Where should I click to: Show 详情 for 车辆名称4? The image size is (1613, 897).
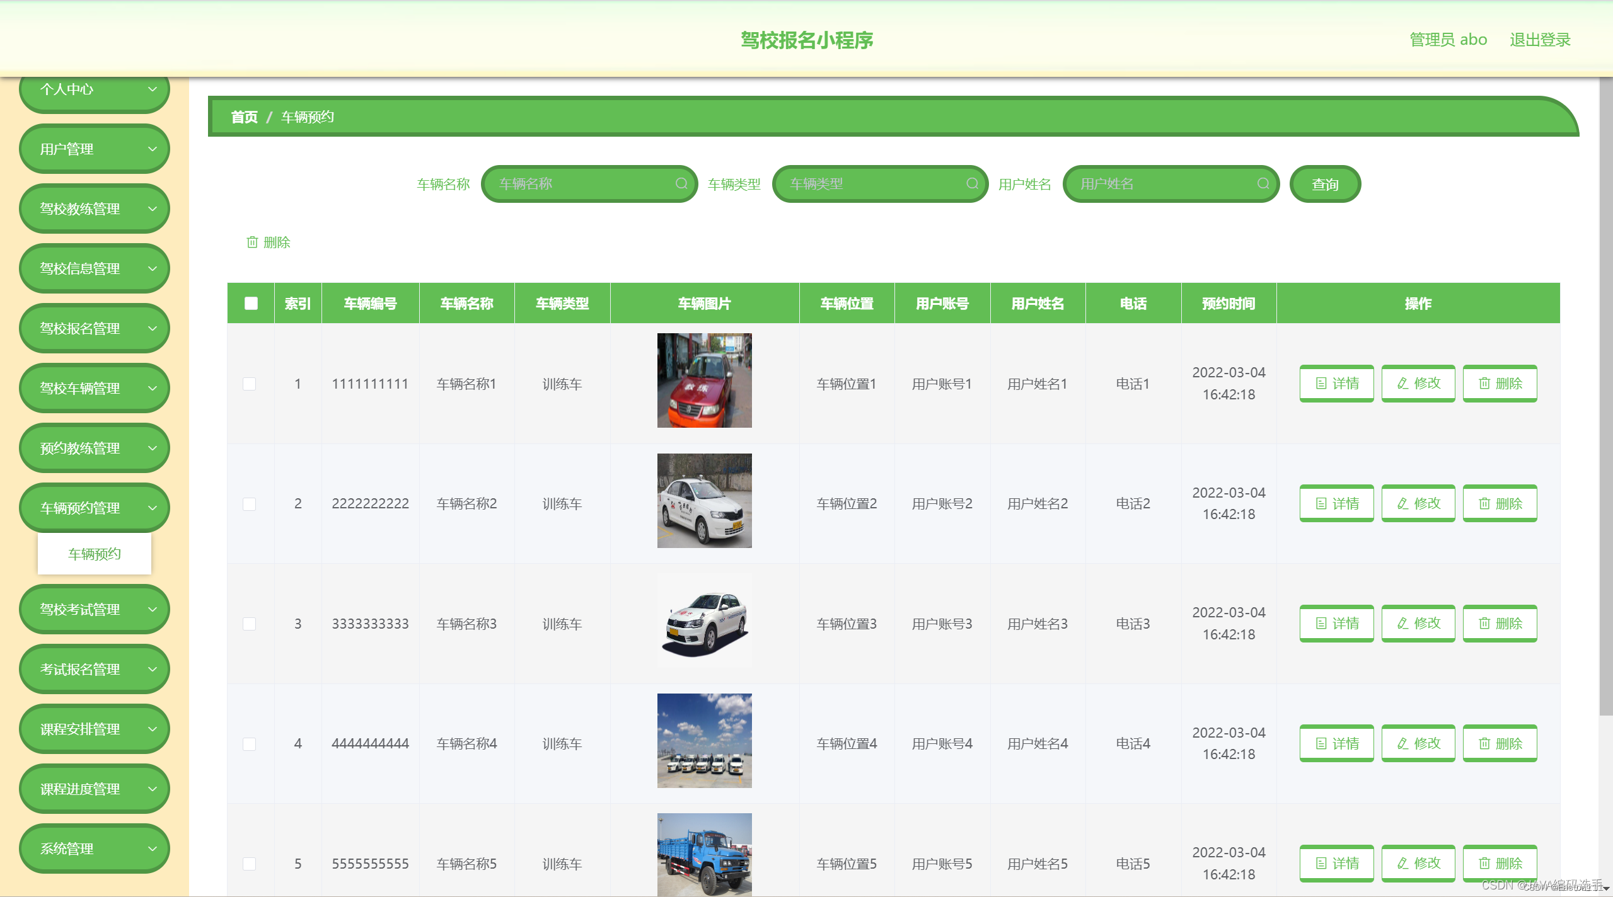[1336, 743]
